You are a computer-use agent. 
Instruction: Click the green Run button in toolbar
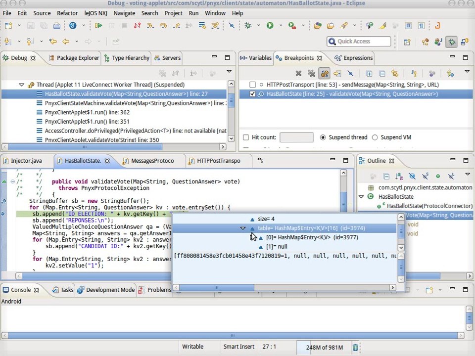click(x=270, y=26)
